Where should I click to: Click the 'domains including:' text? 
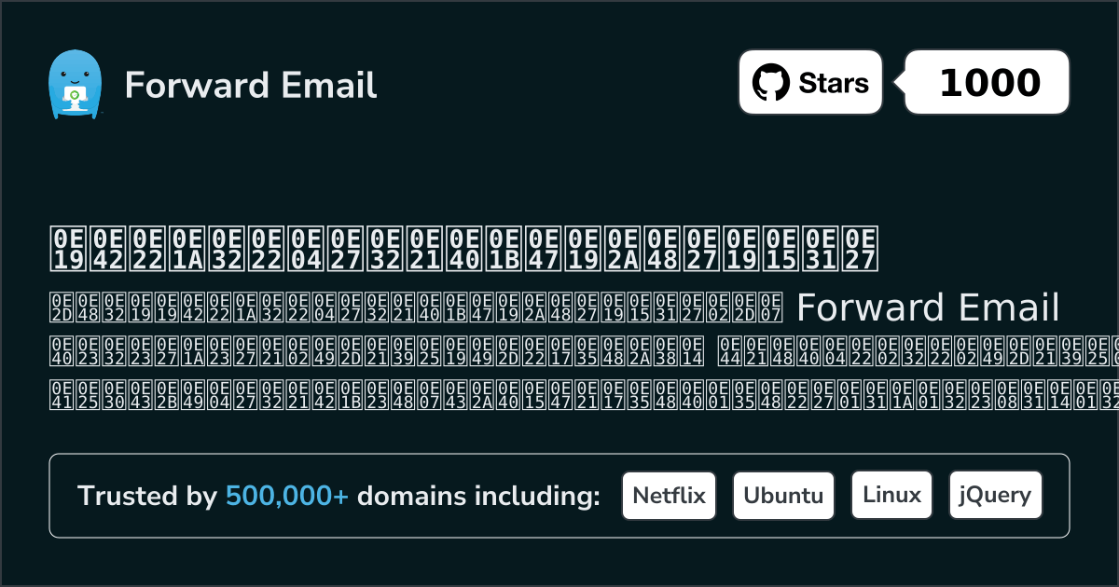pos(478,497)
